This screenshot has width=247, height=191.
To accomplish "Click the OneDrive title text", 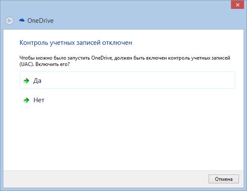I will coord(41,21).
